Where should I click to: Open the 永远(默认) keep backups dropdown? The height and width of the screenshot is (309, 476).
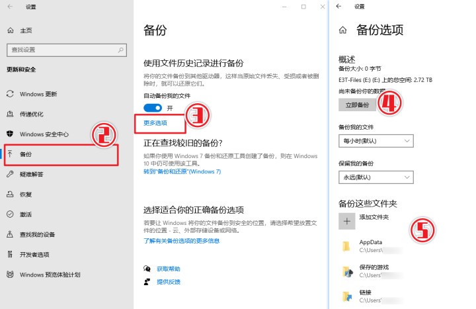376,177
